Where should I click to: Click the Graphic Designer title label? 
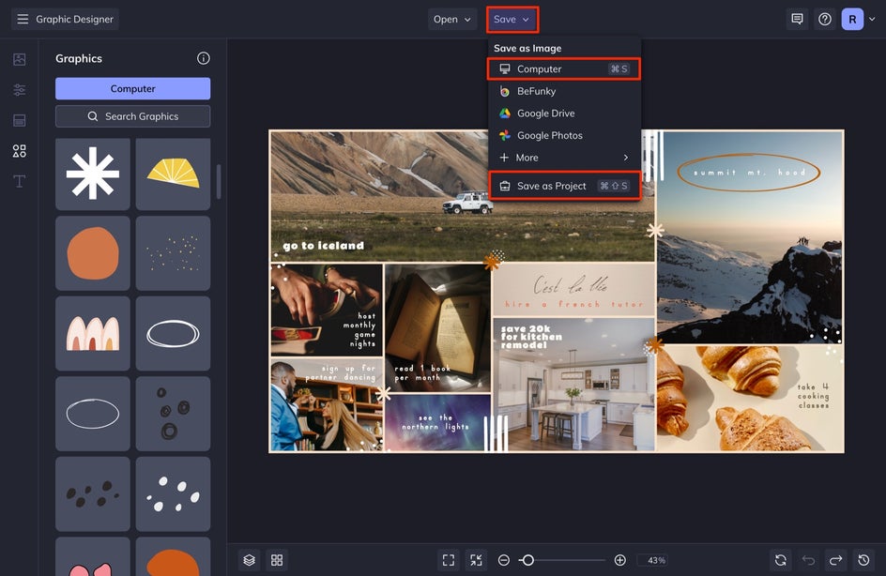coord(74,19)
